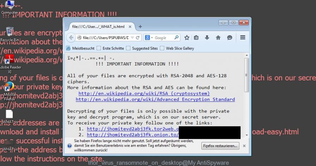Open the bookmarks list icon
The height and width of the screenshot is (166, 316).
pos(196,38)
